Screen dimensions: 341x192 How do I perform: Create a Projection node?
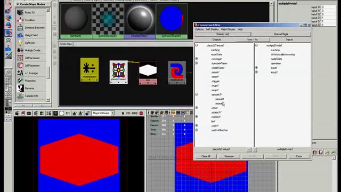(31, 81)
